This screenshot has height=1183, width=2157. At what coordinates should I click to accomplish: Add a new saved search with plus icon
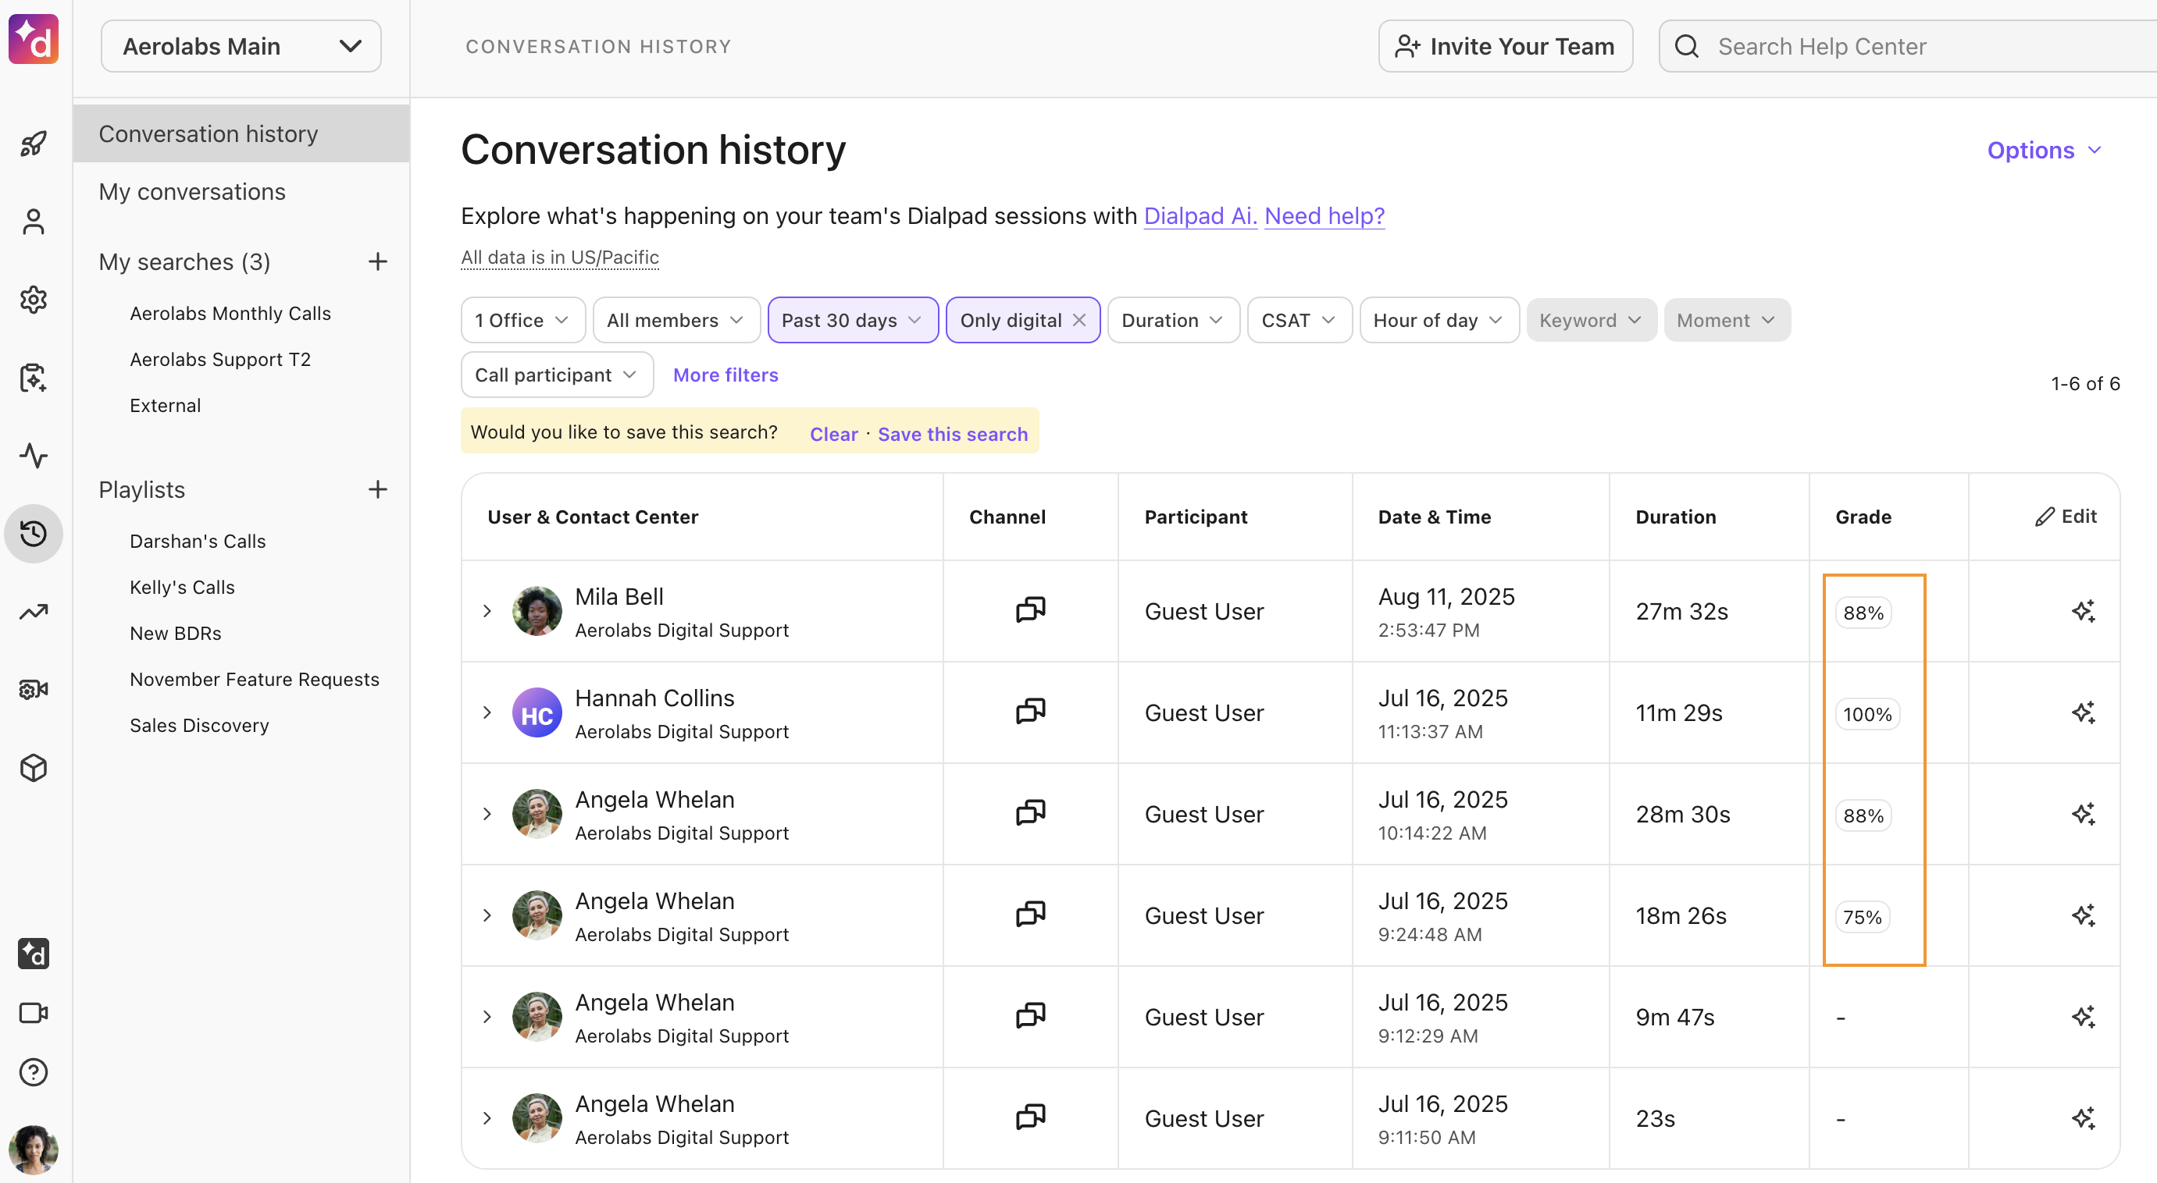coord(378,262)
